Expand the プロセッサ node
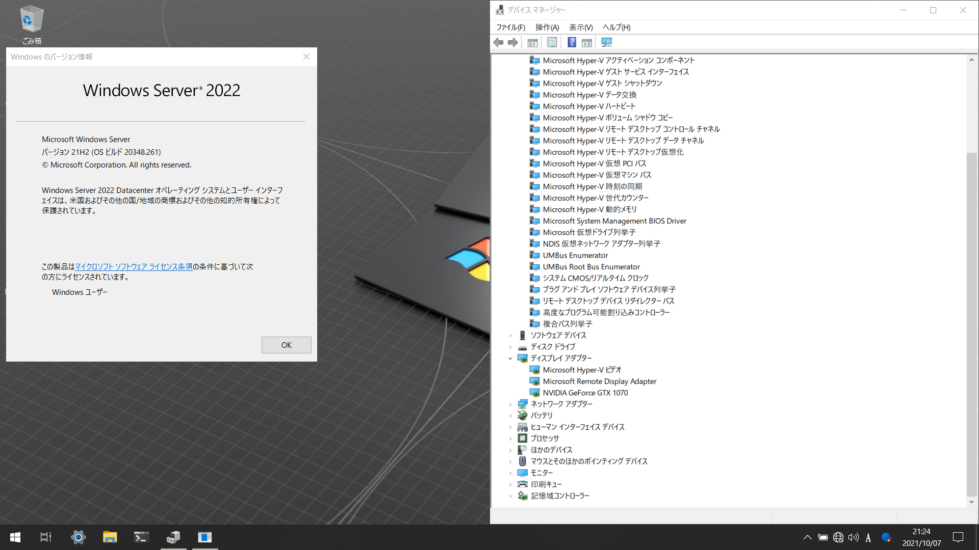This screenshot has width=979, height=550. point(510,438)
